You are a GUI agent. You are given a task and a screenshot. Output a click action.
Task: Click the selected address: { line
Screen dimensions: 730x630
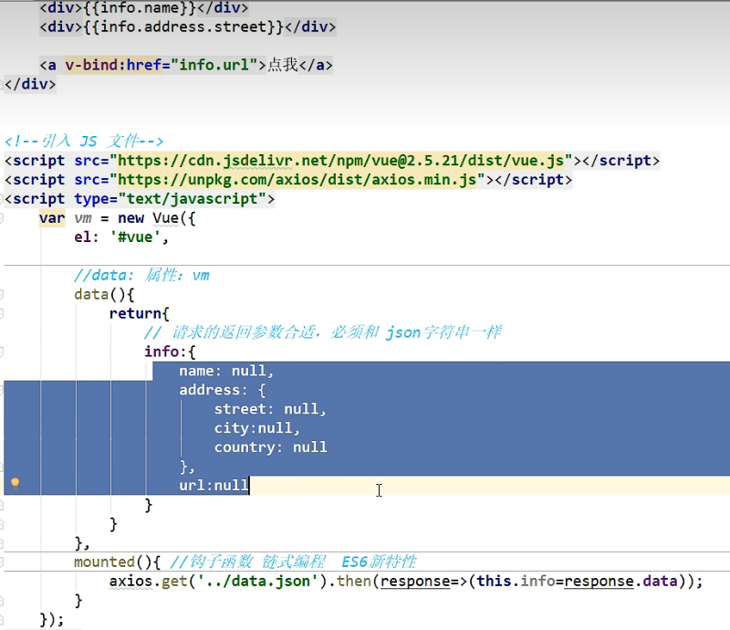coord(222,390)
